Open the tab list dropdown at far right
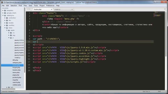The image size is (168, 94). tap(165, 9)
